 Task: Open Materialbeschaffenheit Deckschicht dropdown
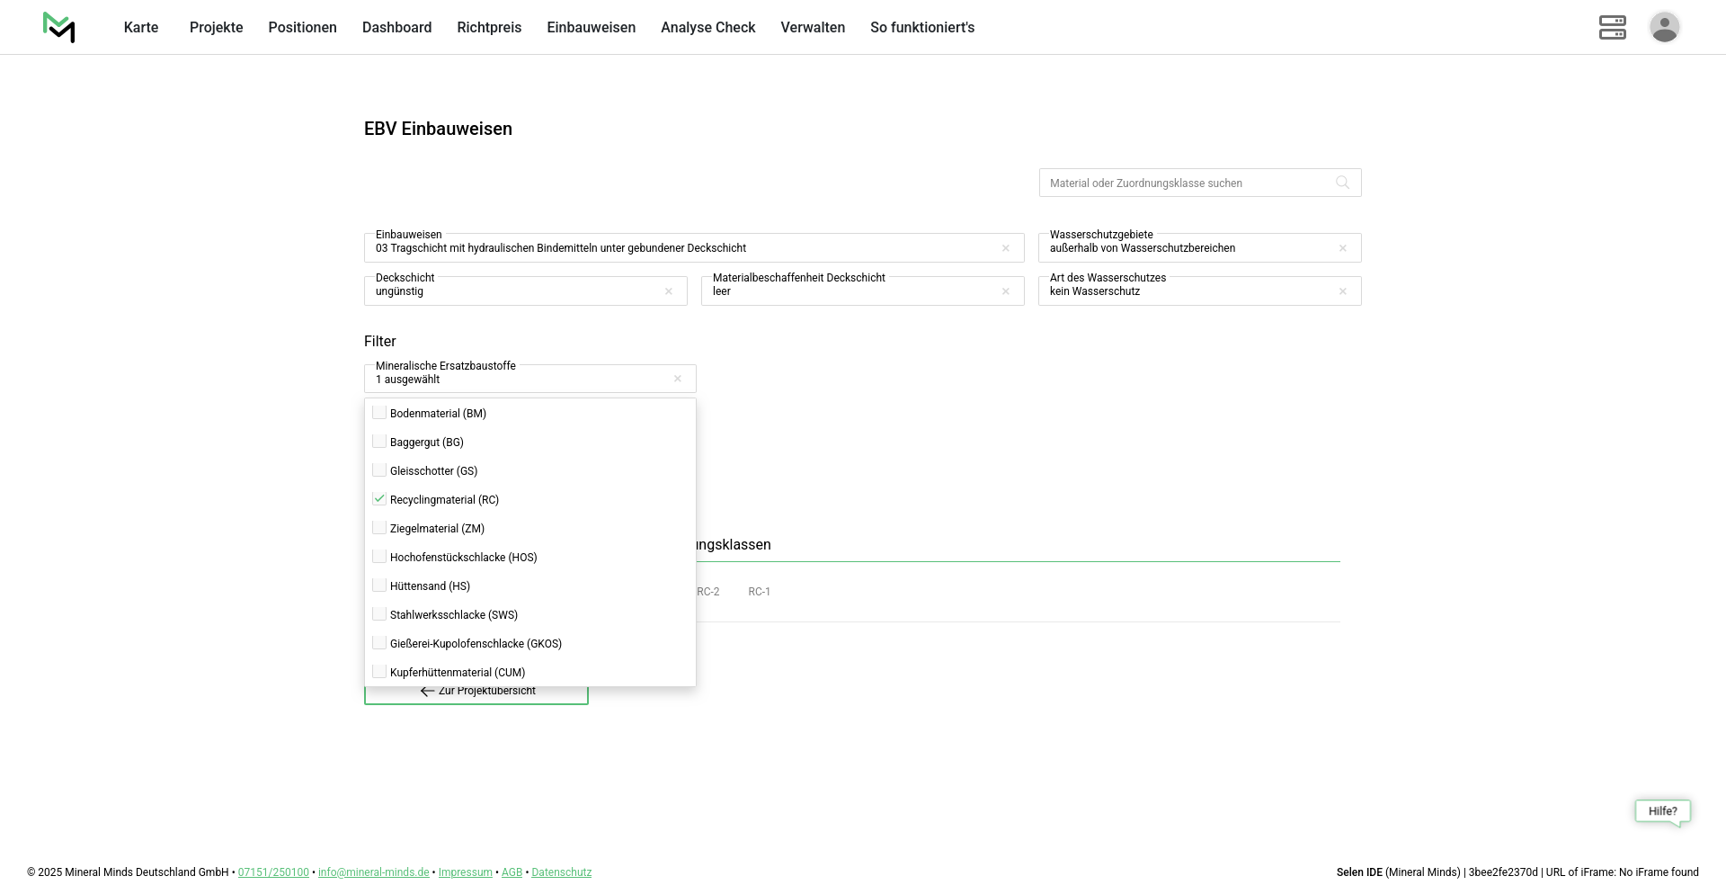pos(850,291)
